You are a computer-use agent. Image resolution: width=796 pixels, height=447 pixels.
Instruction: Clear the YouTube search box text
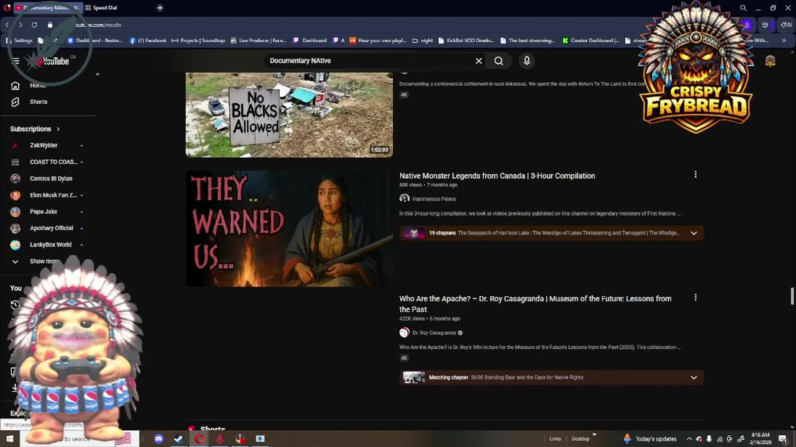(478, 61)
